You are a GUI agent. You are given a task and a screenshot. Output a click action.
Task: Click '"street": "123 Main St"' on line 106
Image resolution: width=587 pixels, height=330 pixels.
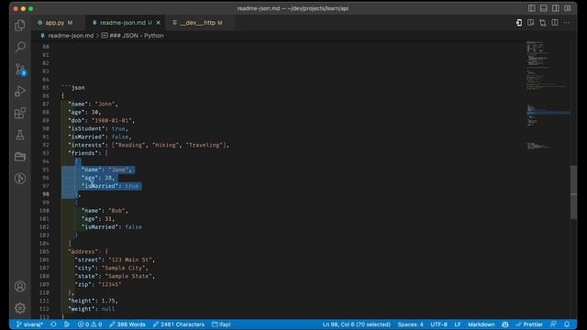pos(113,259)
